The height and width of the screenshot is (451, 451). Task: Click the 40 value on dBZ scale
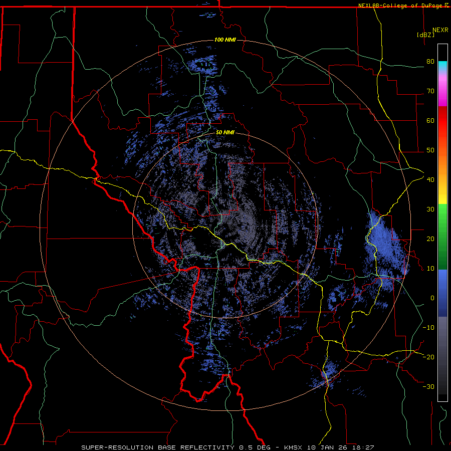click(x=430, y=179)
